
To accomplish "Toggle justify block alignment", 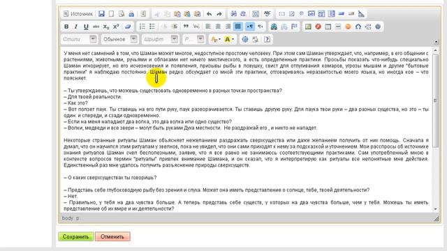I will [237, 26].
